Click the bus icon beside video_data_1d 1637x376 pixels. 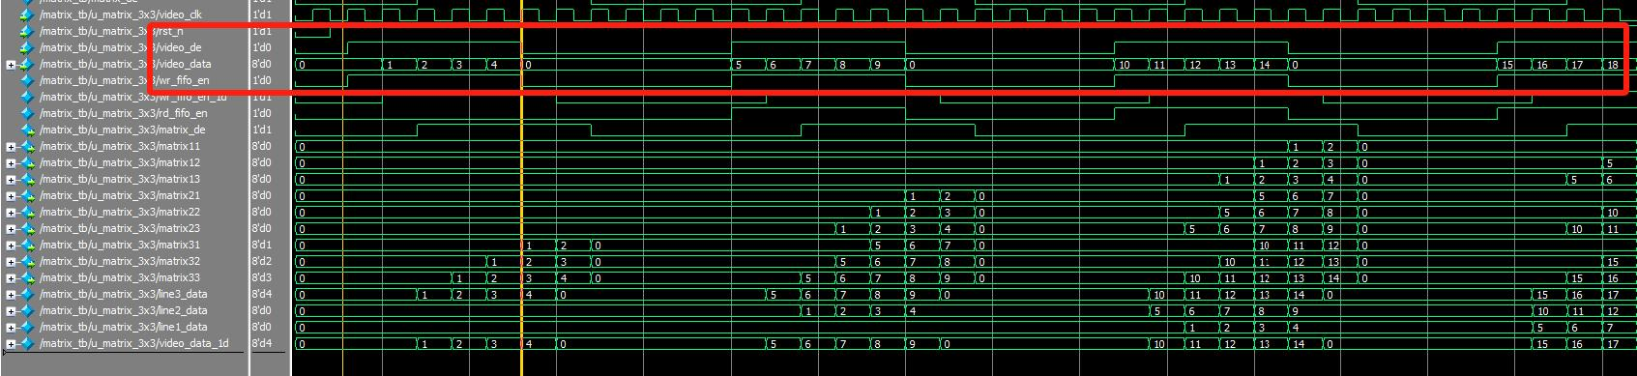coord(27,344)
